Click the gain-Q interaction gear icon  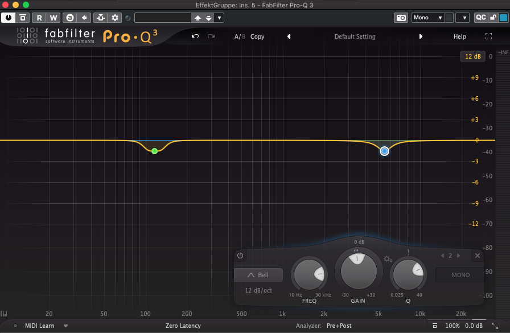(x=388, y=259)
